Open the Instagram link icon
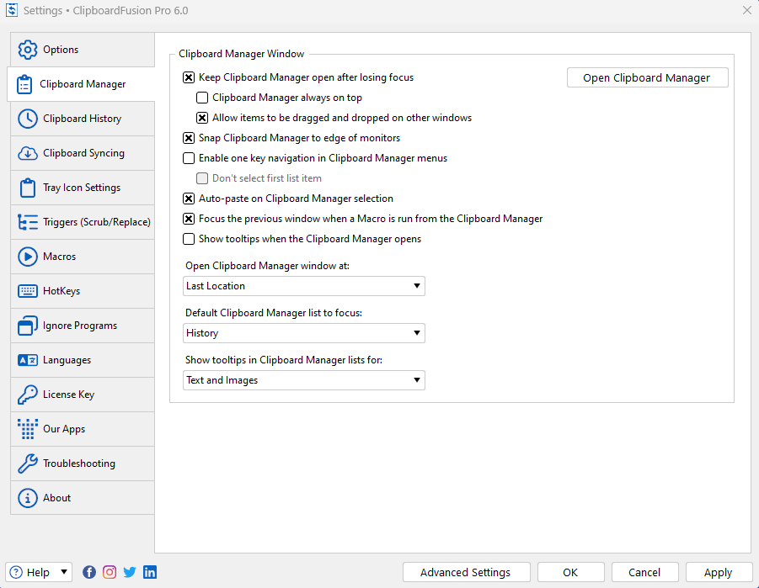Viewport: 759px width, 588px height. click(110, 573)
